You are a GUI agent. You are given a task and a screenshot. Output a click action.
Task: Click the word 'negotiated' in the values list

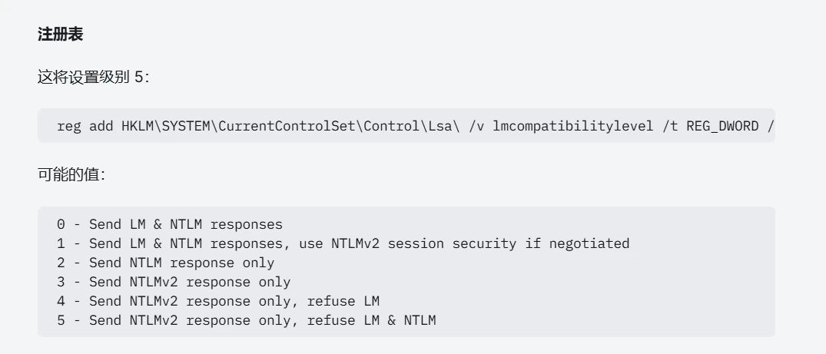tap(589, 243)
